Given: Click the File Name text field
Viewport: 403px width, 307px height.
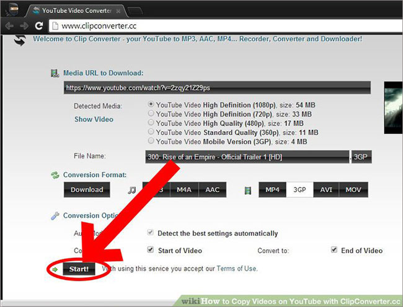Looking at the screenshot, I should pos(247,157).
